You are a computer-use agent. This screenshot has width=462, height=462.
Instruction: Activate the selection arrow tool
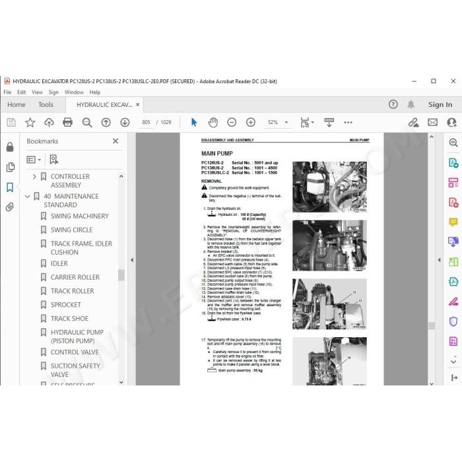tap(194, 122)
